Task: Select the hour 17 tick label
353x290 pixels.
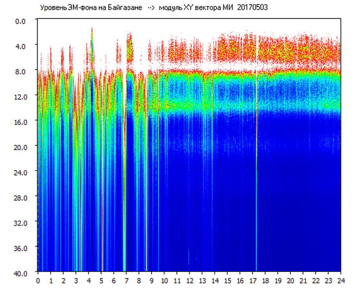Action: coord(253,280)
